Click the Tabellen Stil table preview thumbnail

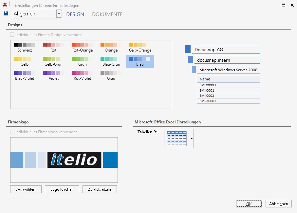(176, 138)
